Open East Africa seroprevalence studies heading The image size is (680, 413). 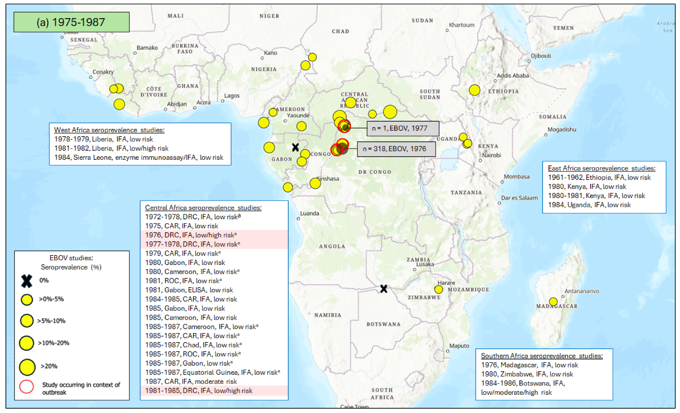(601, 168)
